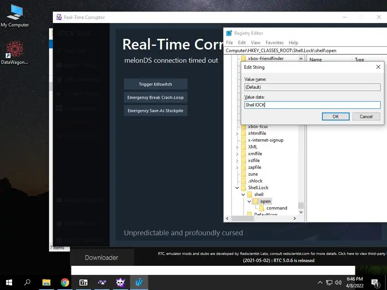The width and height of the screenshot is (387, 290).
Task: Open the File menu in Registry Editor
Action: (x=229, y=42)
